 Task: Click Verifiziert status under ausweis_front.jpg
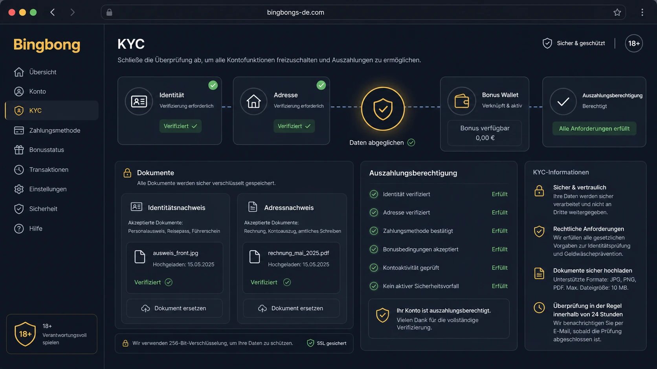pos(153,282)
